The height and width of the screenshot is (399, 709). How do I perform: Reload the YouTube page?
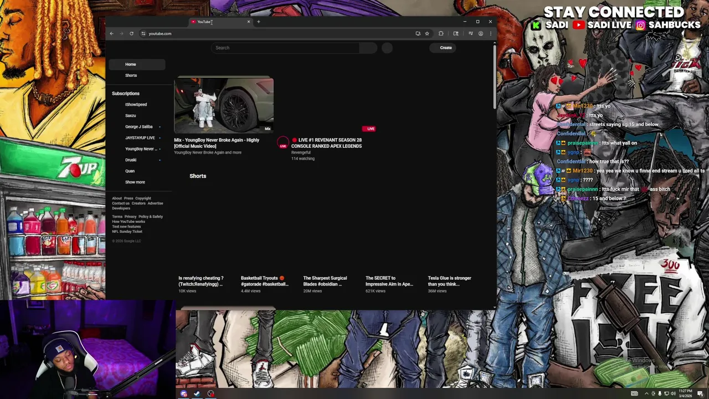131,33
